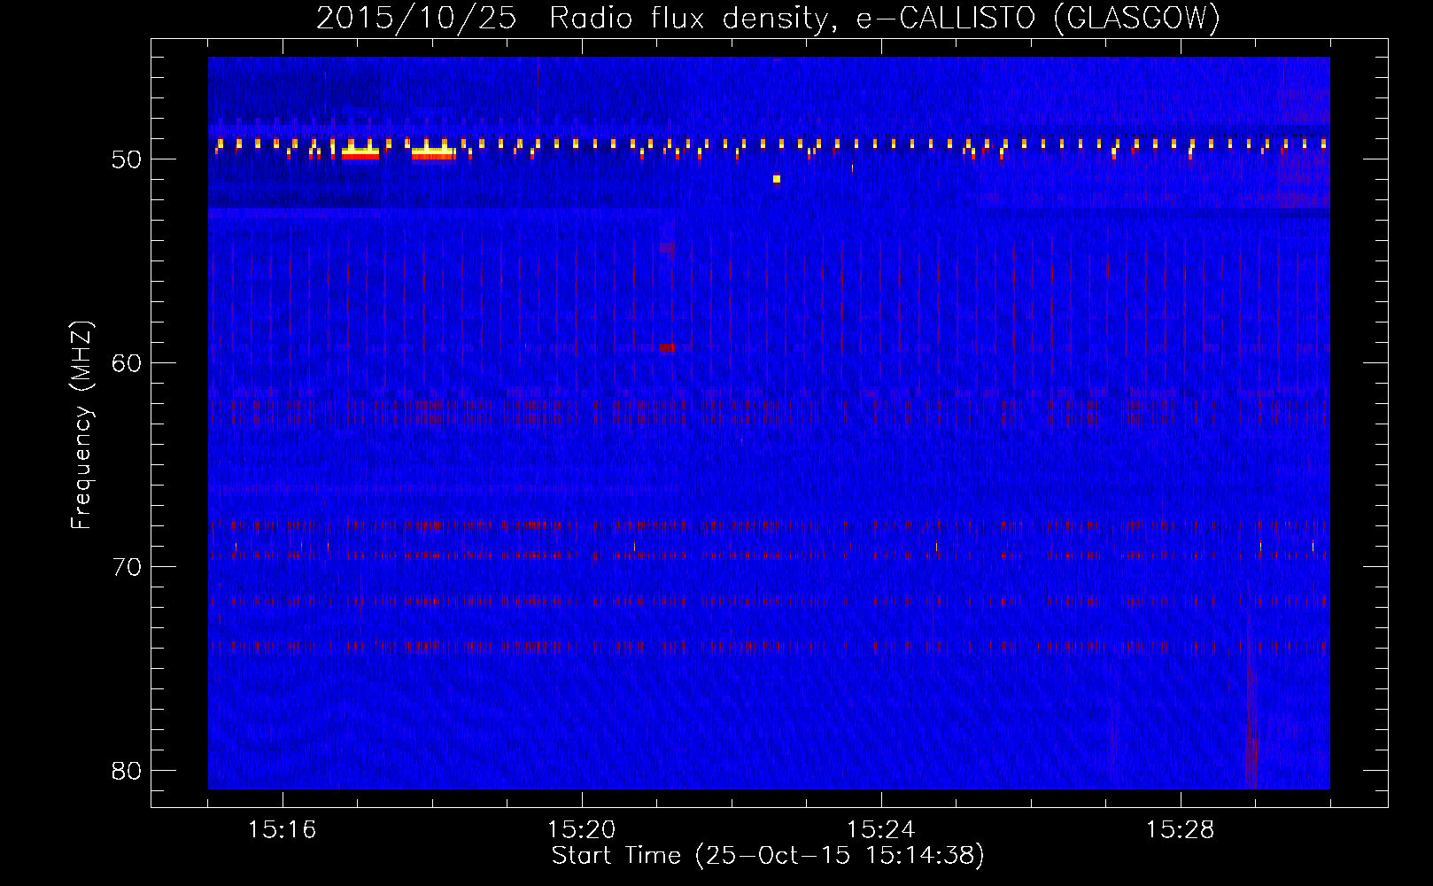Click the 80 frequency tick label
This screenshot has height=886, width=1433.
click(127, 771)
